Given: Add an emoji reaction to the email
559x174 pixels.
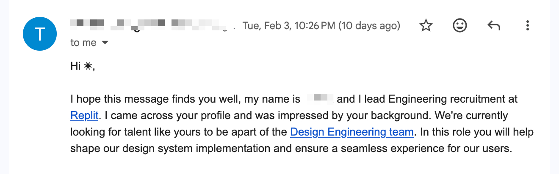Looking at the screenshot, I should [459, 26].
